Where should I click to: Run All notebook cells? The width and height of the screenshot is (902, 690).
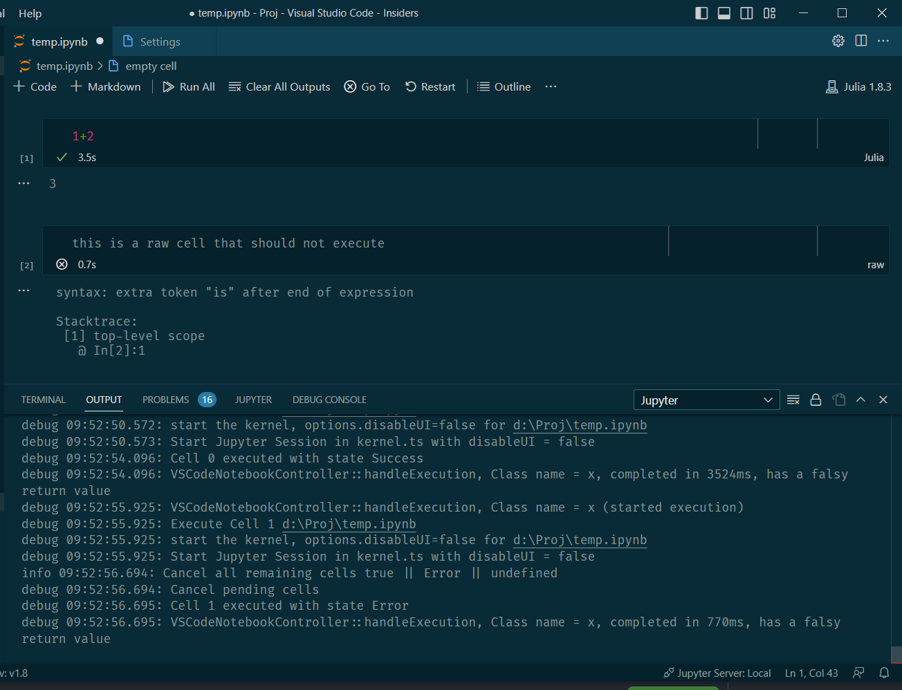pyautogui.click(x=189, y=86)
